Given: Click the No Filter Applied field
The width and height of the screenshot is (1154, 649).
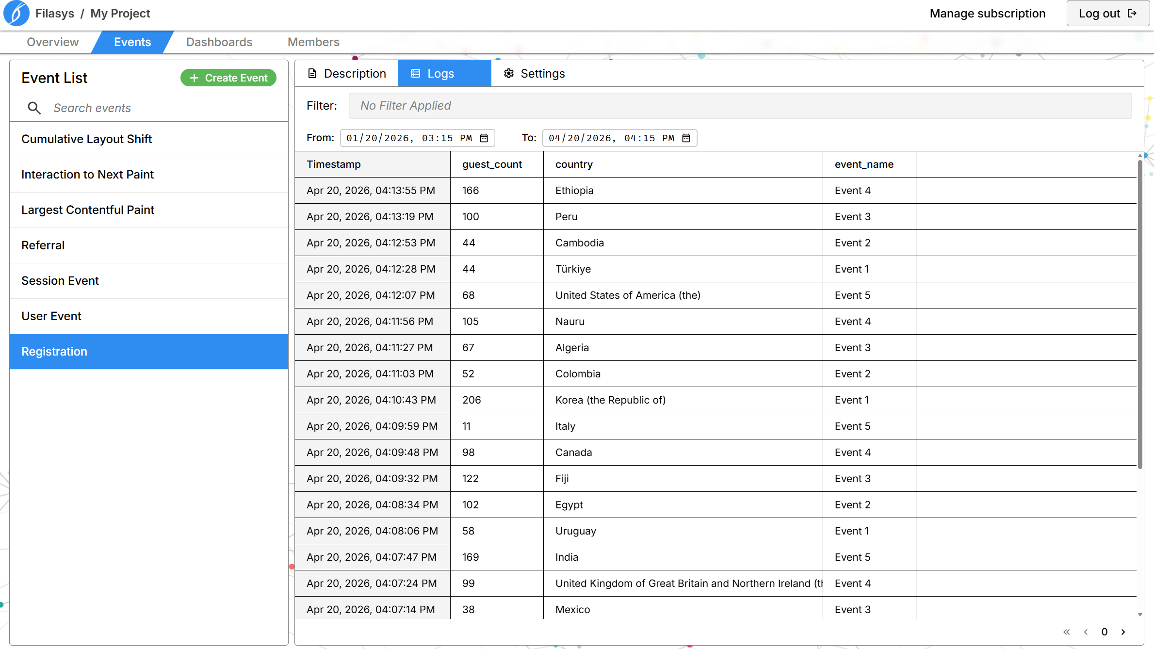Looking at the screenshot, I should pyautogui.click(x=740, y=106).
